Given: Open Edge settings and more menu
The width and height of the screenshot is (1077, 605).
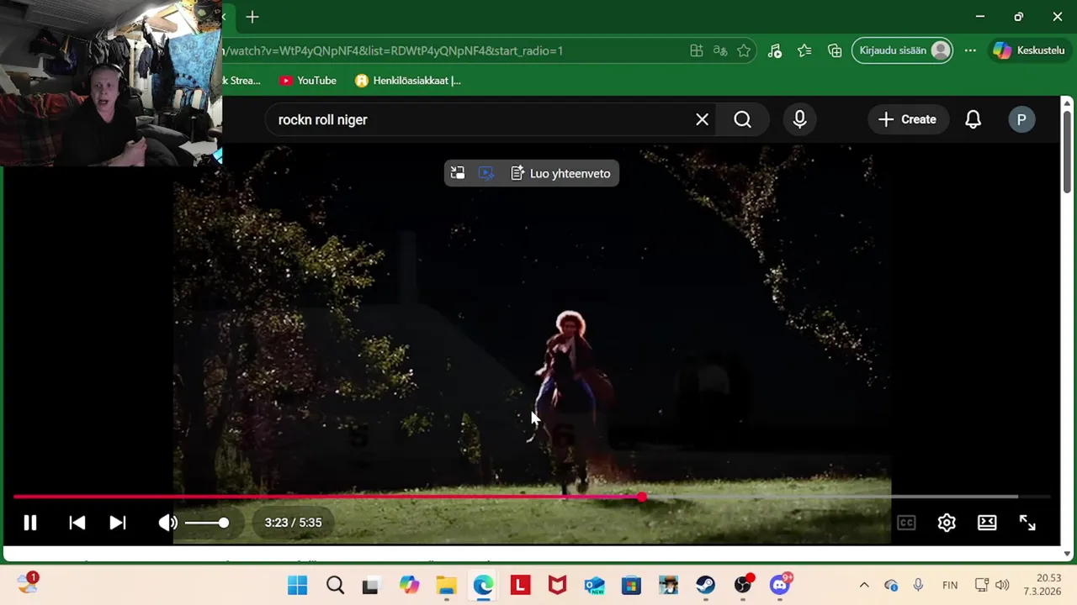Looking at the screenshot, I should 970,50.
